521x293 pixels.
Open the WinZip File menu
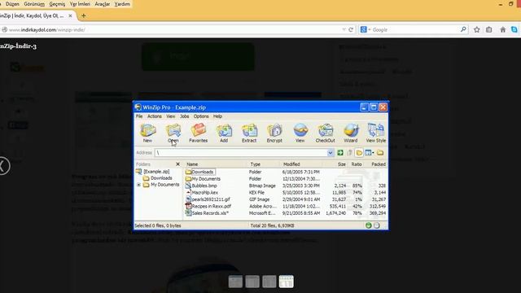click(139, 116)
